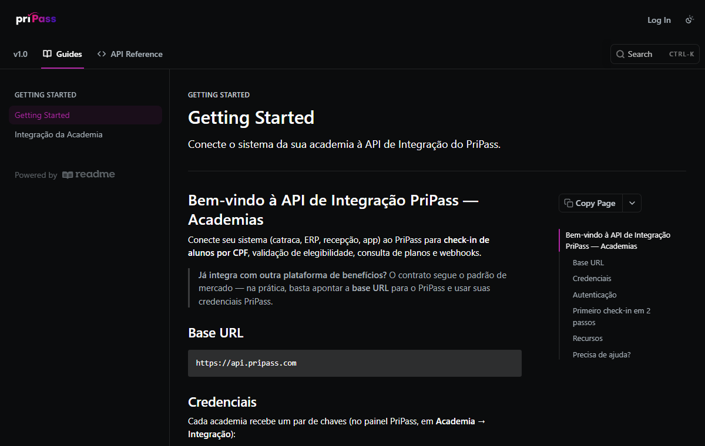
Task: Click the 'Já integra com outra plataforma' callout
Action: click(354, 288)
